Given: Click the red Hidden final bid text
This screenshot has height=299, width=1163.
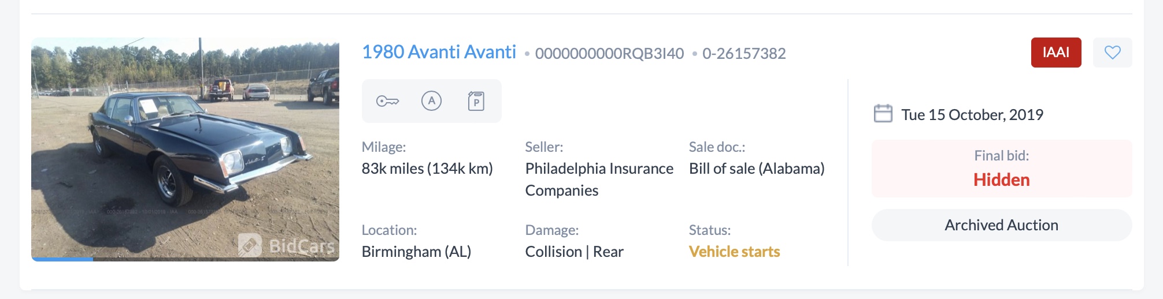Looking at the screenshot, I should pos(1001,180).
